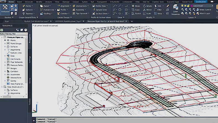
Task: Click the Corridor tool icon
Action: coord(59,14)
